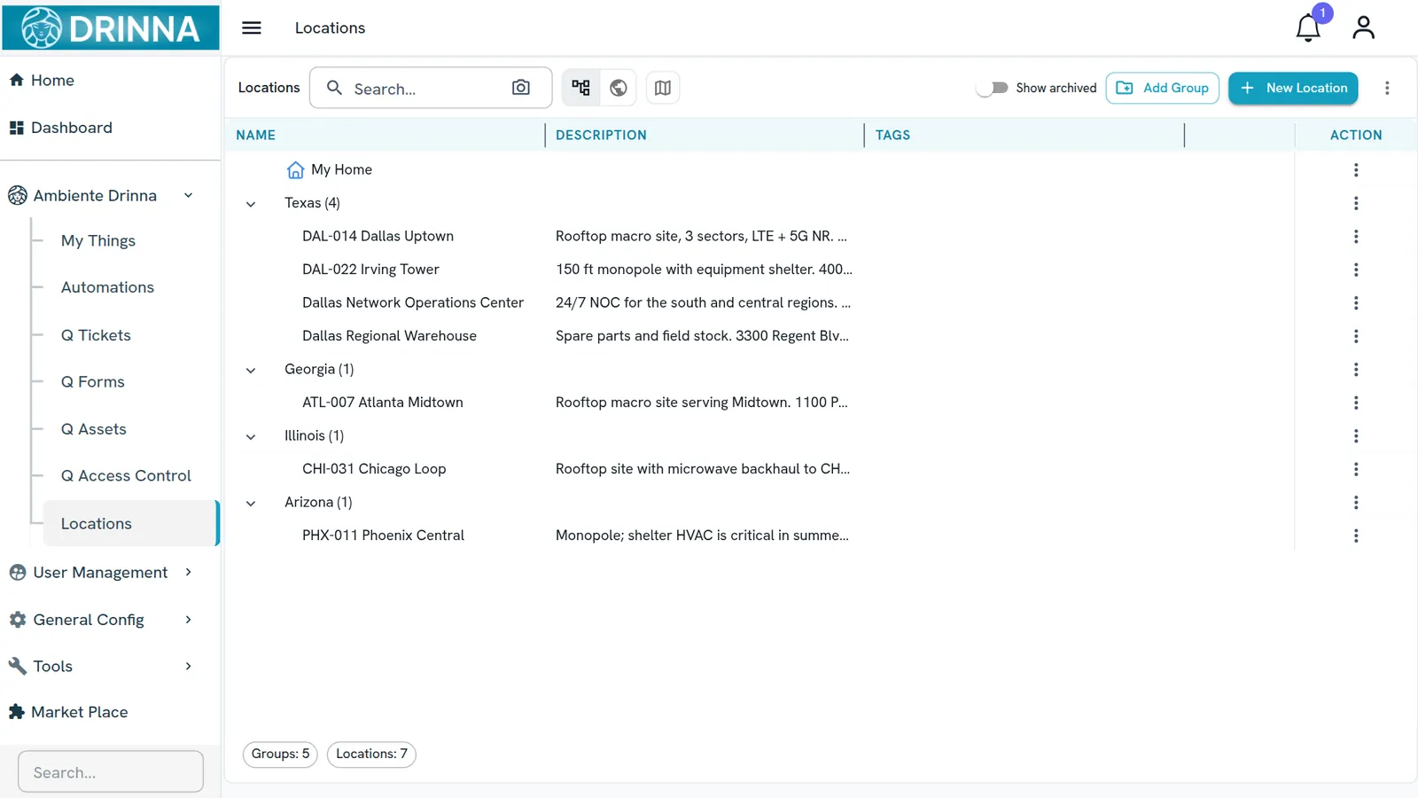
Task: Select PHX-011 Phoenix Central row
Action: point(760,536)
